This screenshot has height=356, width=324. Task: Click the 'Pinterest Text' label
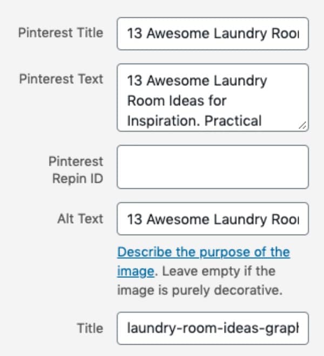tap(61, 79)
